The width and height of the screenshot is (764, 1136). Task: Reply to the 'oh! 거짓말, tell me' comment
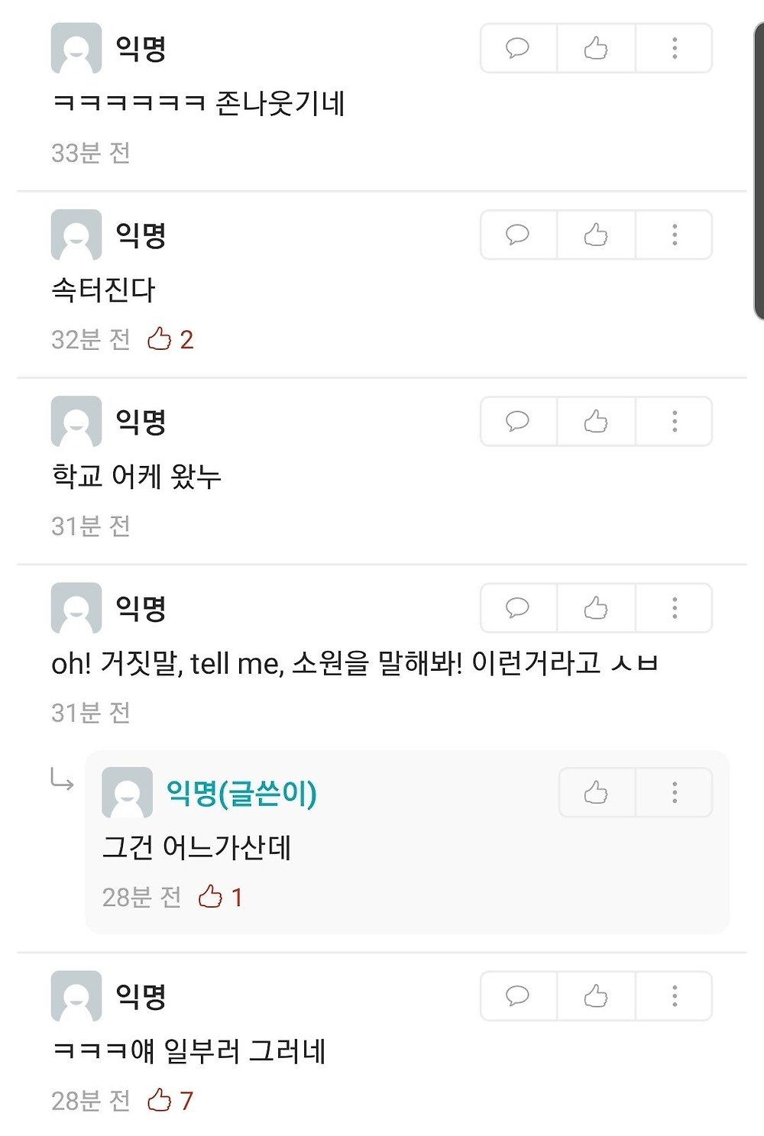[518, 608]
